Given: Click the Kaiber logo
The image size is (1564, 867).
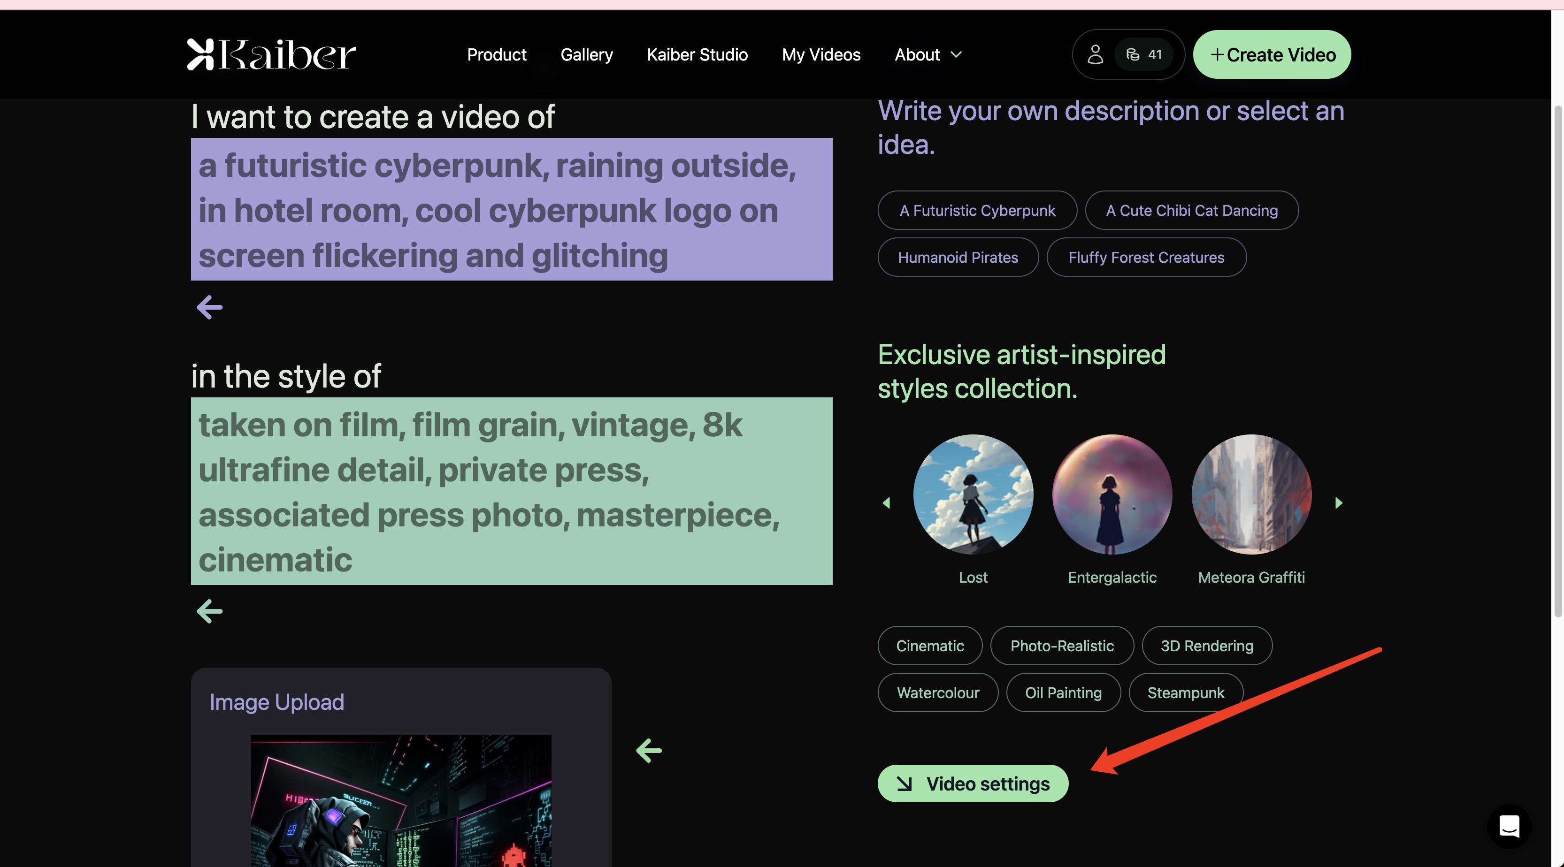Looking at the screenshot, I should coord(271,54).
